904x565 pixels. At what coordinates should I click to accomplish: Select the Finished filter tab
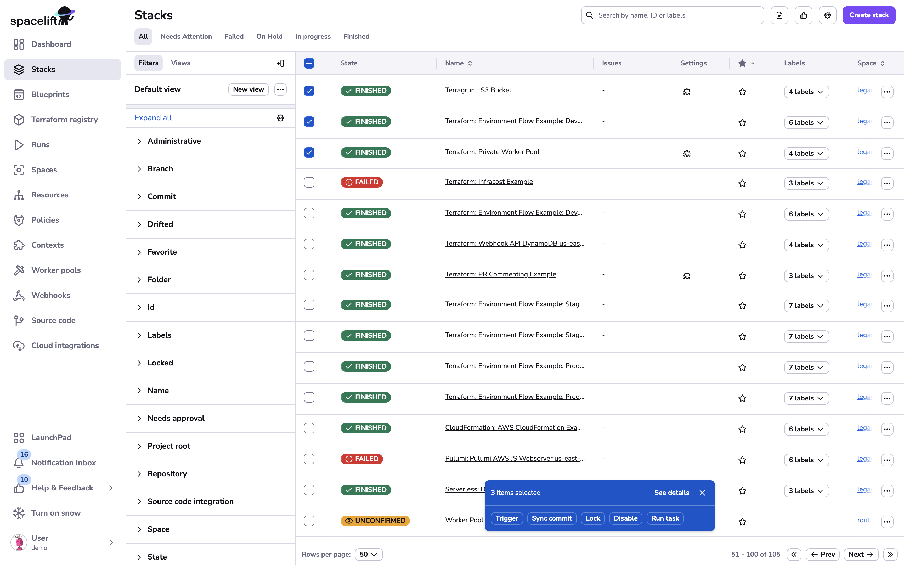[x=356, y=36]
